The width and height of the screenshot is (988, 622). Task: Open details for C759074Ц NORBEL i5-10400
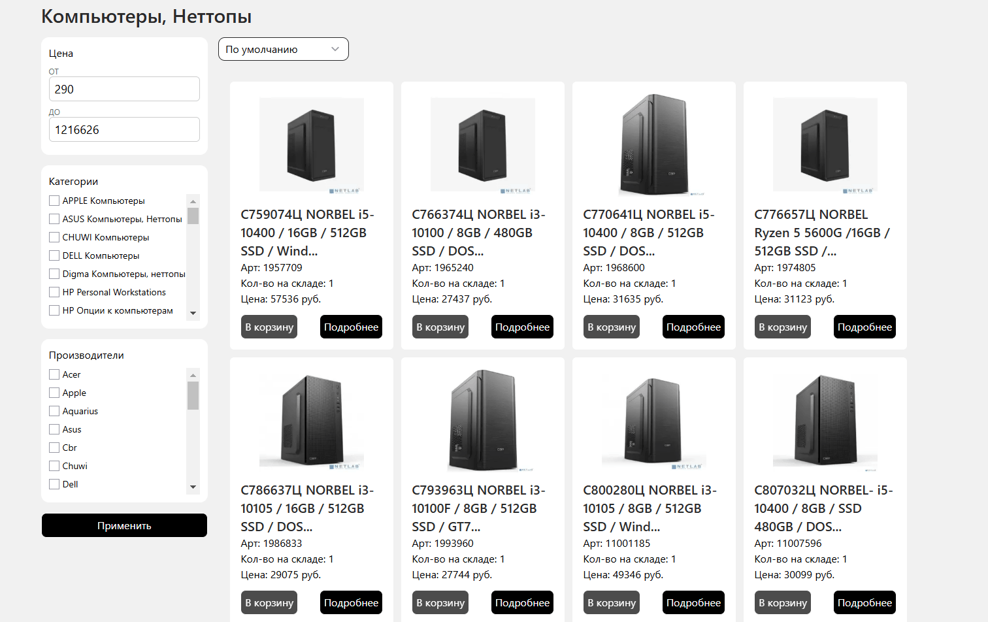tap(351, 327)
